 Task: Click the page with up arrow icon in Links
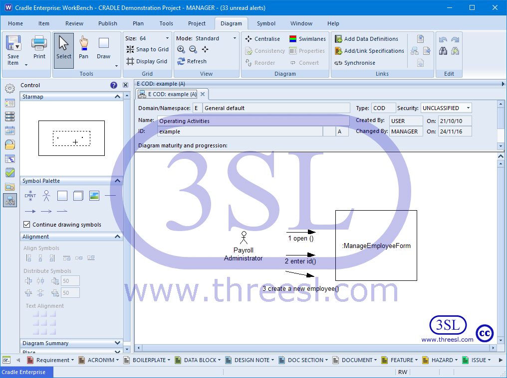[420, 39]
